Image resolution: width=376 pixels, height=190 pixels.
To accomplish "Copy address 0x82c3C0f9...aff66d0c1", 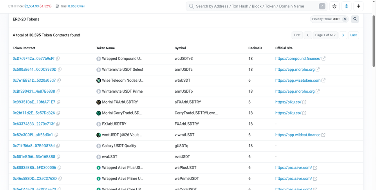I will click(x=56, y=135).
